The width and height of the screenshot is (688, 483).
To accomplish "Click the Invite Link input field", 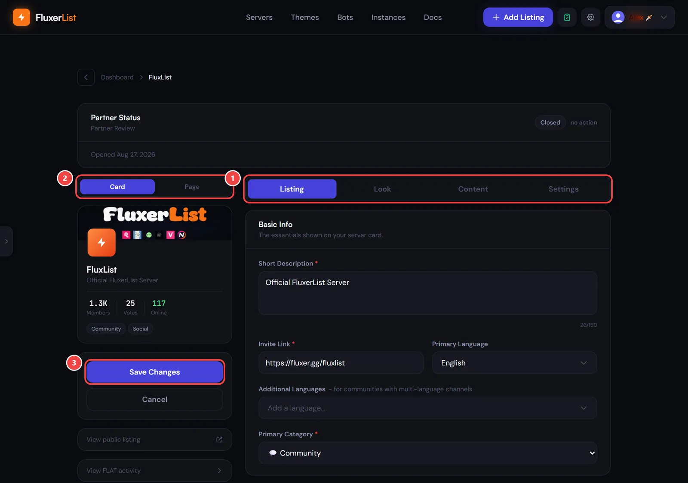I will click(341, 363).
